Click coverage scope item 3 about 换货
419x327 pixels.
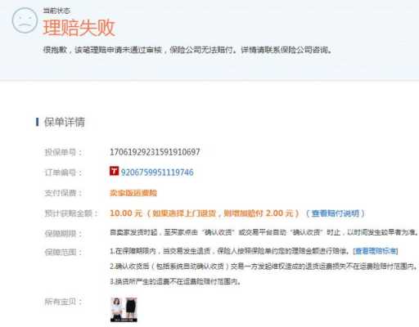[x=175, y=281]
